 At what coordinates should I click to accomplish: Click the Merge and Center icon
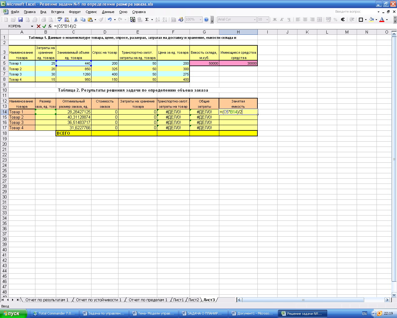319,19
